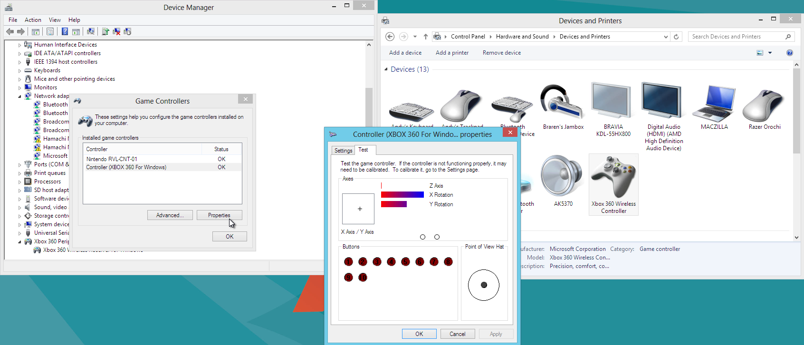Expand Mice and other pointing devices
Viewport: 804px width, 345px height.
click(x=19, y=79)
